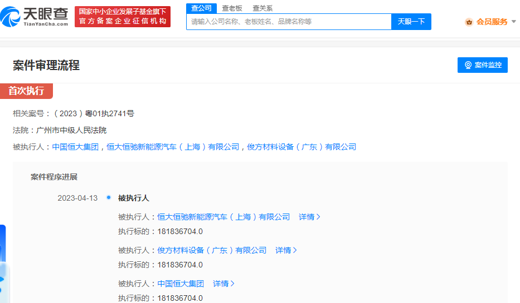520x303 pixels.
Task: Click the 天眼一下 search button
Action: (x=411, y=22)
